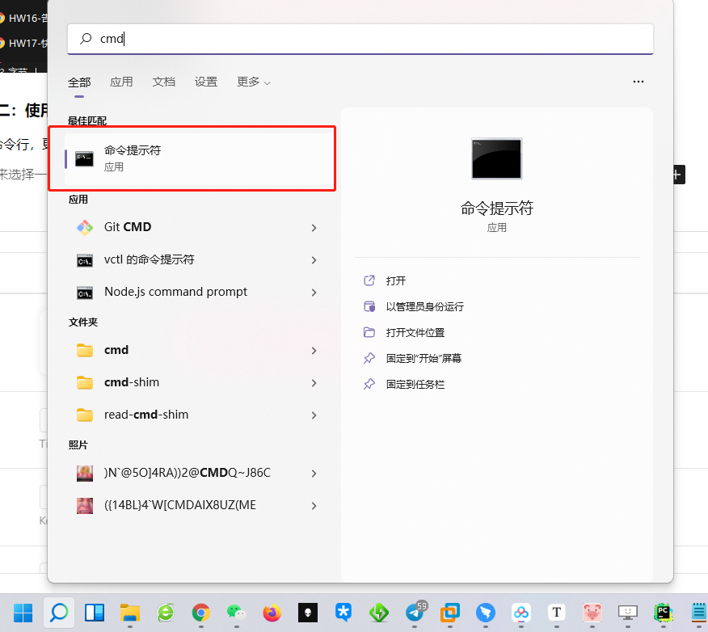
Task: Open the pink pig app icon in taskbar
Action: click(592, 613)
